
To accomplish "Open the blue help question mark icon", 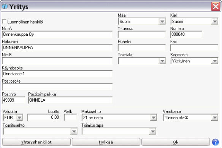I will pos(215,142).
